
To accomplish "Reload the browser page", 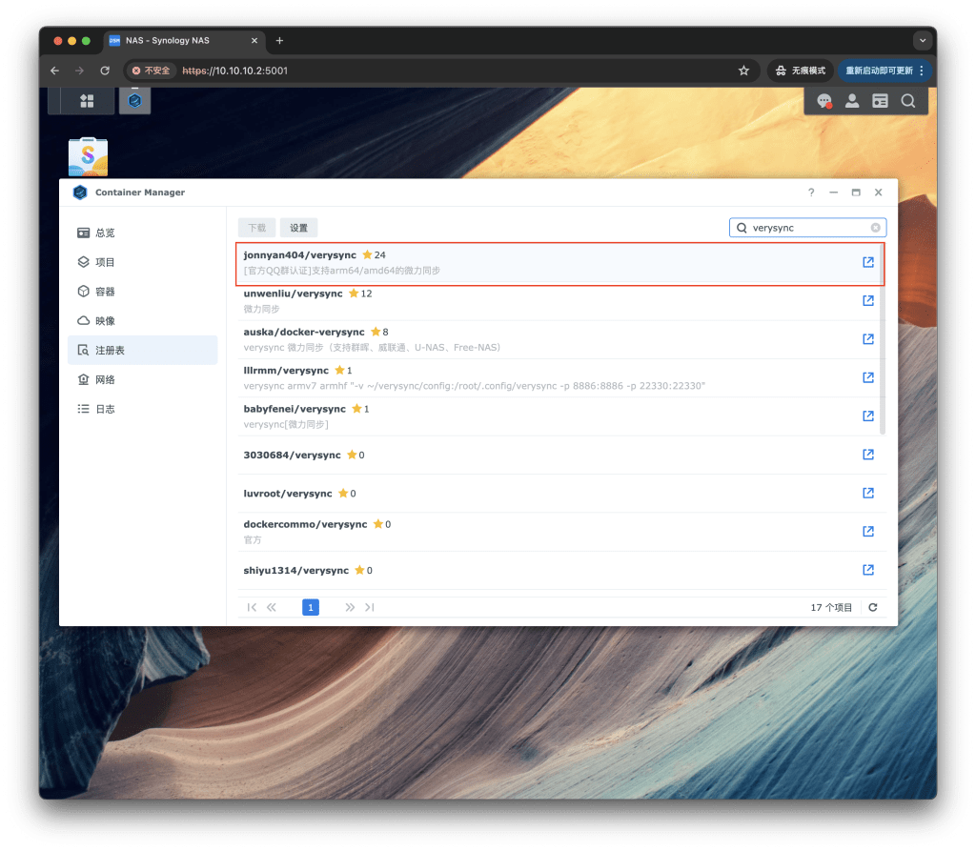I will 105,71.
